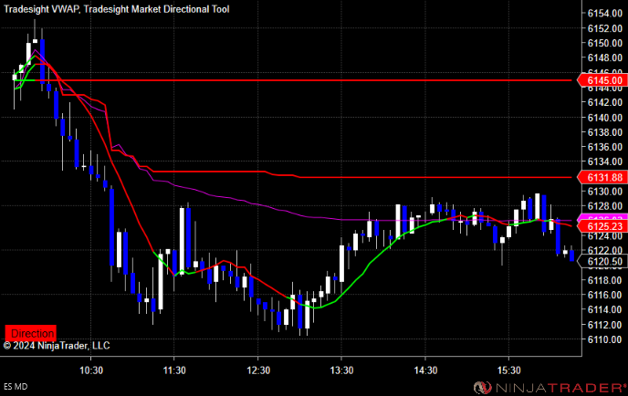Image resolution: width=628 pixels, height=396 pixels.
Task: Click the red Direction indicator box
Action: tap(30, 333)
